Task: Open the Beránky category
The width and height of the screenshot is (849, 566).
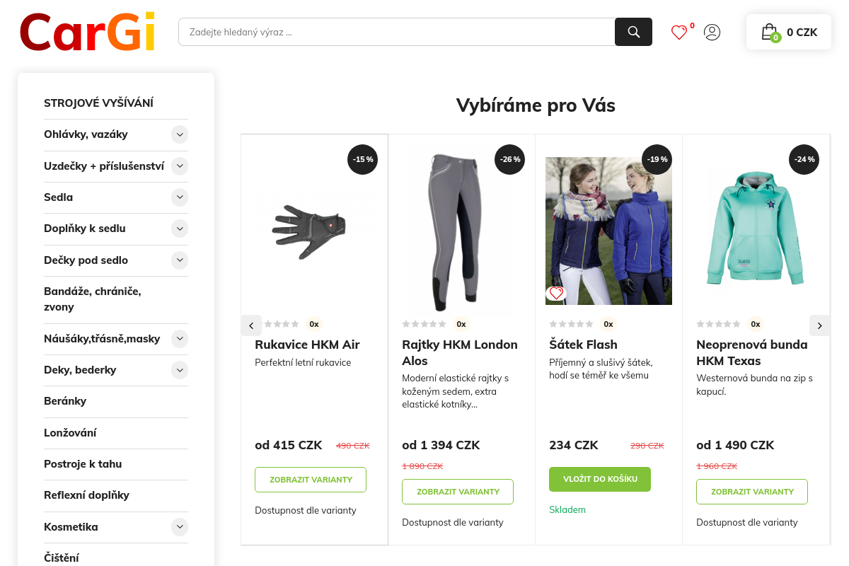Action: (65, 401)
